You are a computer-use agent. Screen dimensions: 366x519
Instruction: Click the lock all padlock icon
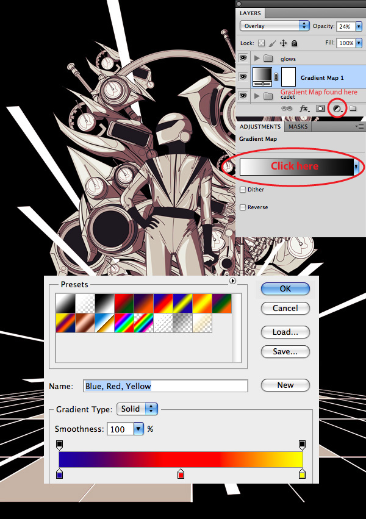point(294,43)
